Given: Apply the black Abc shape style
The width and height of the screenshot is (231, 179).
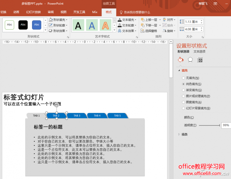Looking at the screenshot, I should tap(23, 25).
